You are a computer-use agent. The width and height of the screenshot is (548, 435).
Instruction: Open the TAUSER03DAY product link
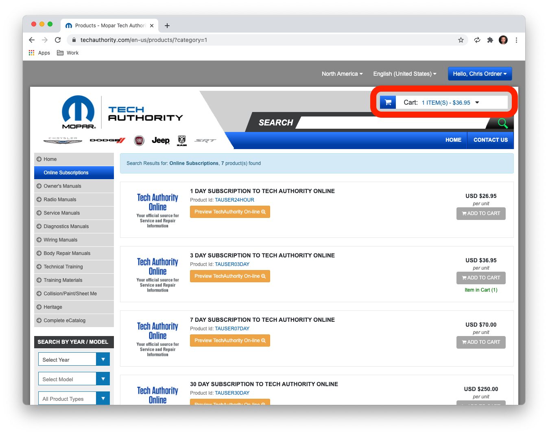(232, 264)
